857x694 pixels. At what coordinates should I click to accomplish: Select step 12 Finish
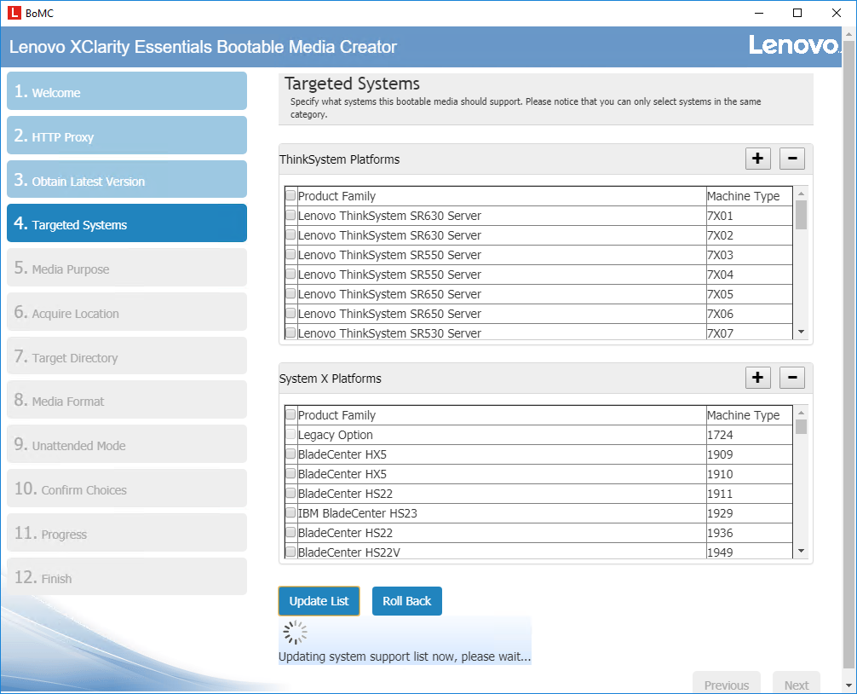click(x=127, y=577)
